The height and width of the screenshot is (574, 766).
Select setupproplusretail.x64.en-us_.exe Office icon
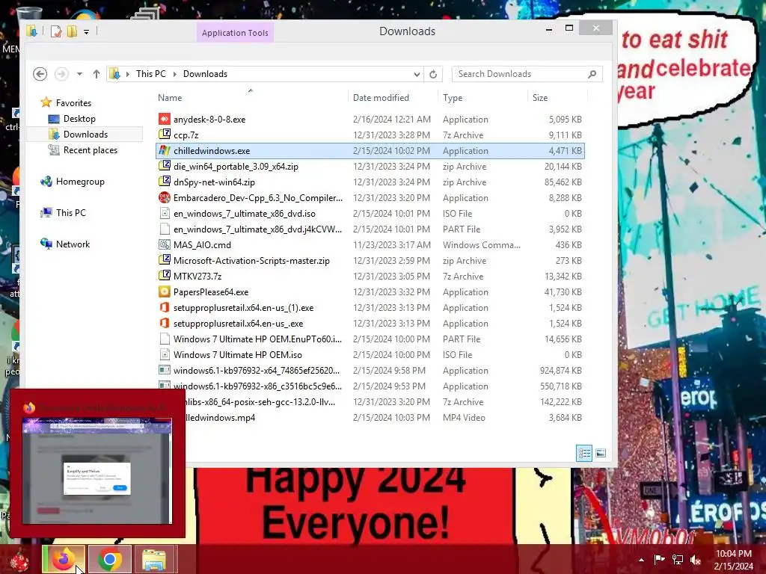tap(165, 323)
